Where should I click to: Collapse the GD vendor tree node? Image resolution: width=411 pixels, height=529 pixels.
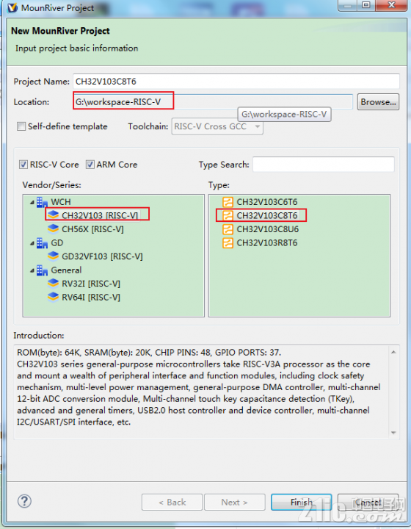(x=32, y=243)
